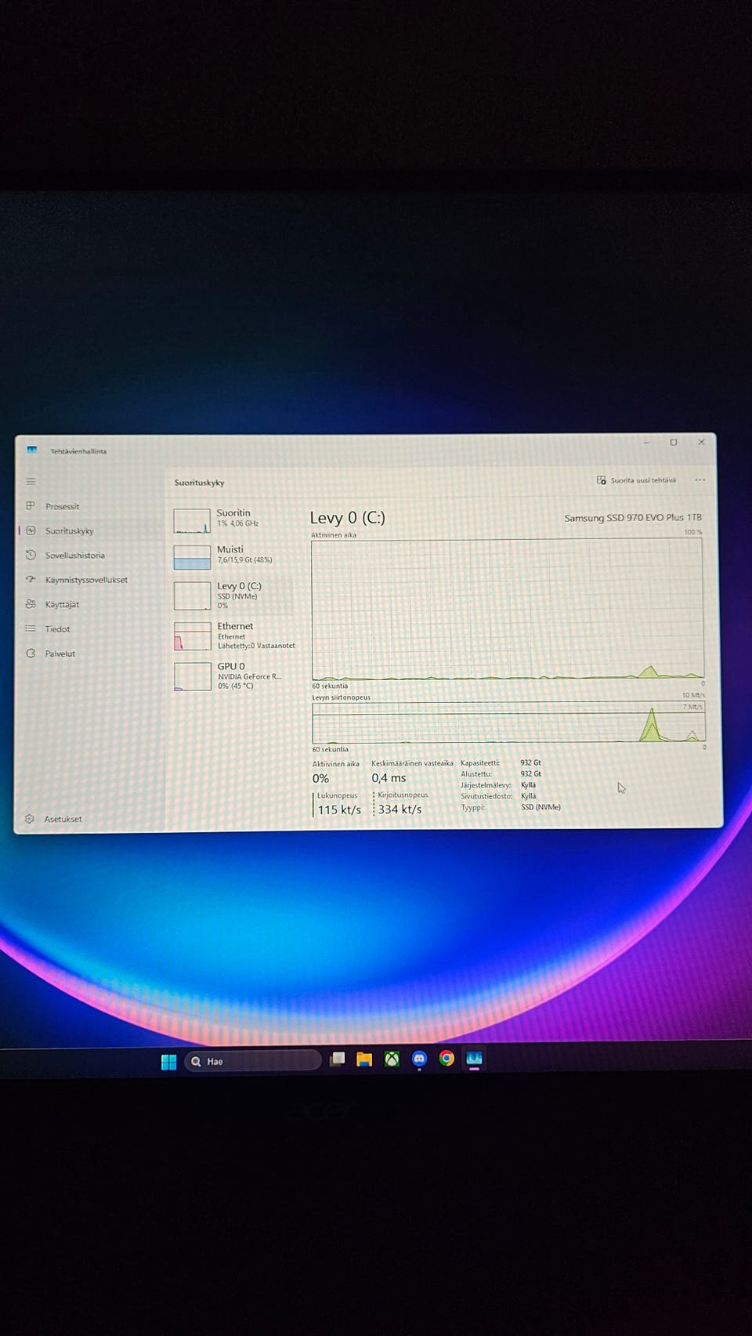The image size is (752, 1336).
Task: Maximize the Tehtävienhallinta window
Action: click(x=674, y=443)
